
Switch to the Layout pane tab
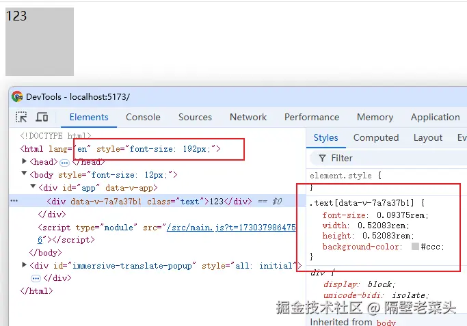(428, 137)
